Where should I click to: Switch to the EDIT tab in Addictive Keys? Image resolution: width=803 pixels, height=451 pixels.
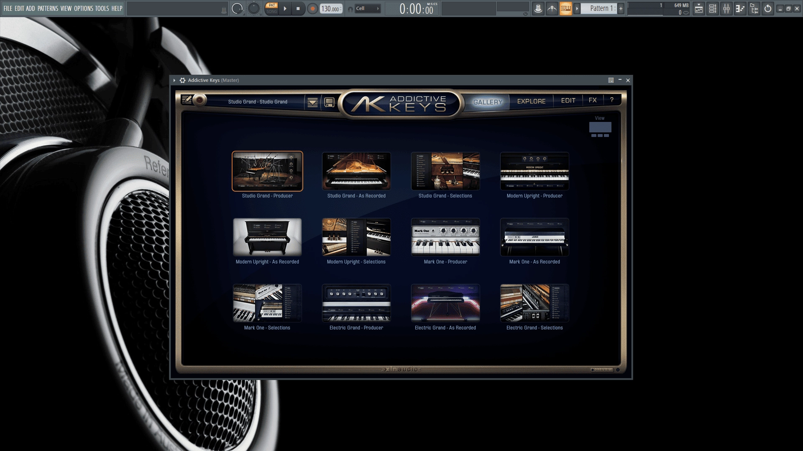point(568,101)
